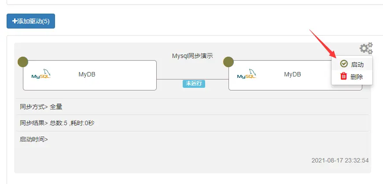Choose 删除 in the popup menu
The height and width of the screenshot is (184, 383).
[357, 77]
